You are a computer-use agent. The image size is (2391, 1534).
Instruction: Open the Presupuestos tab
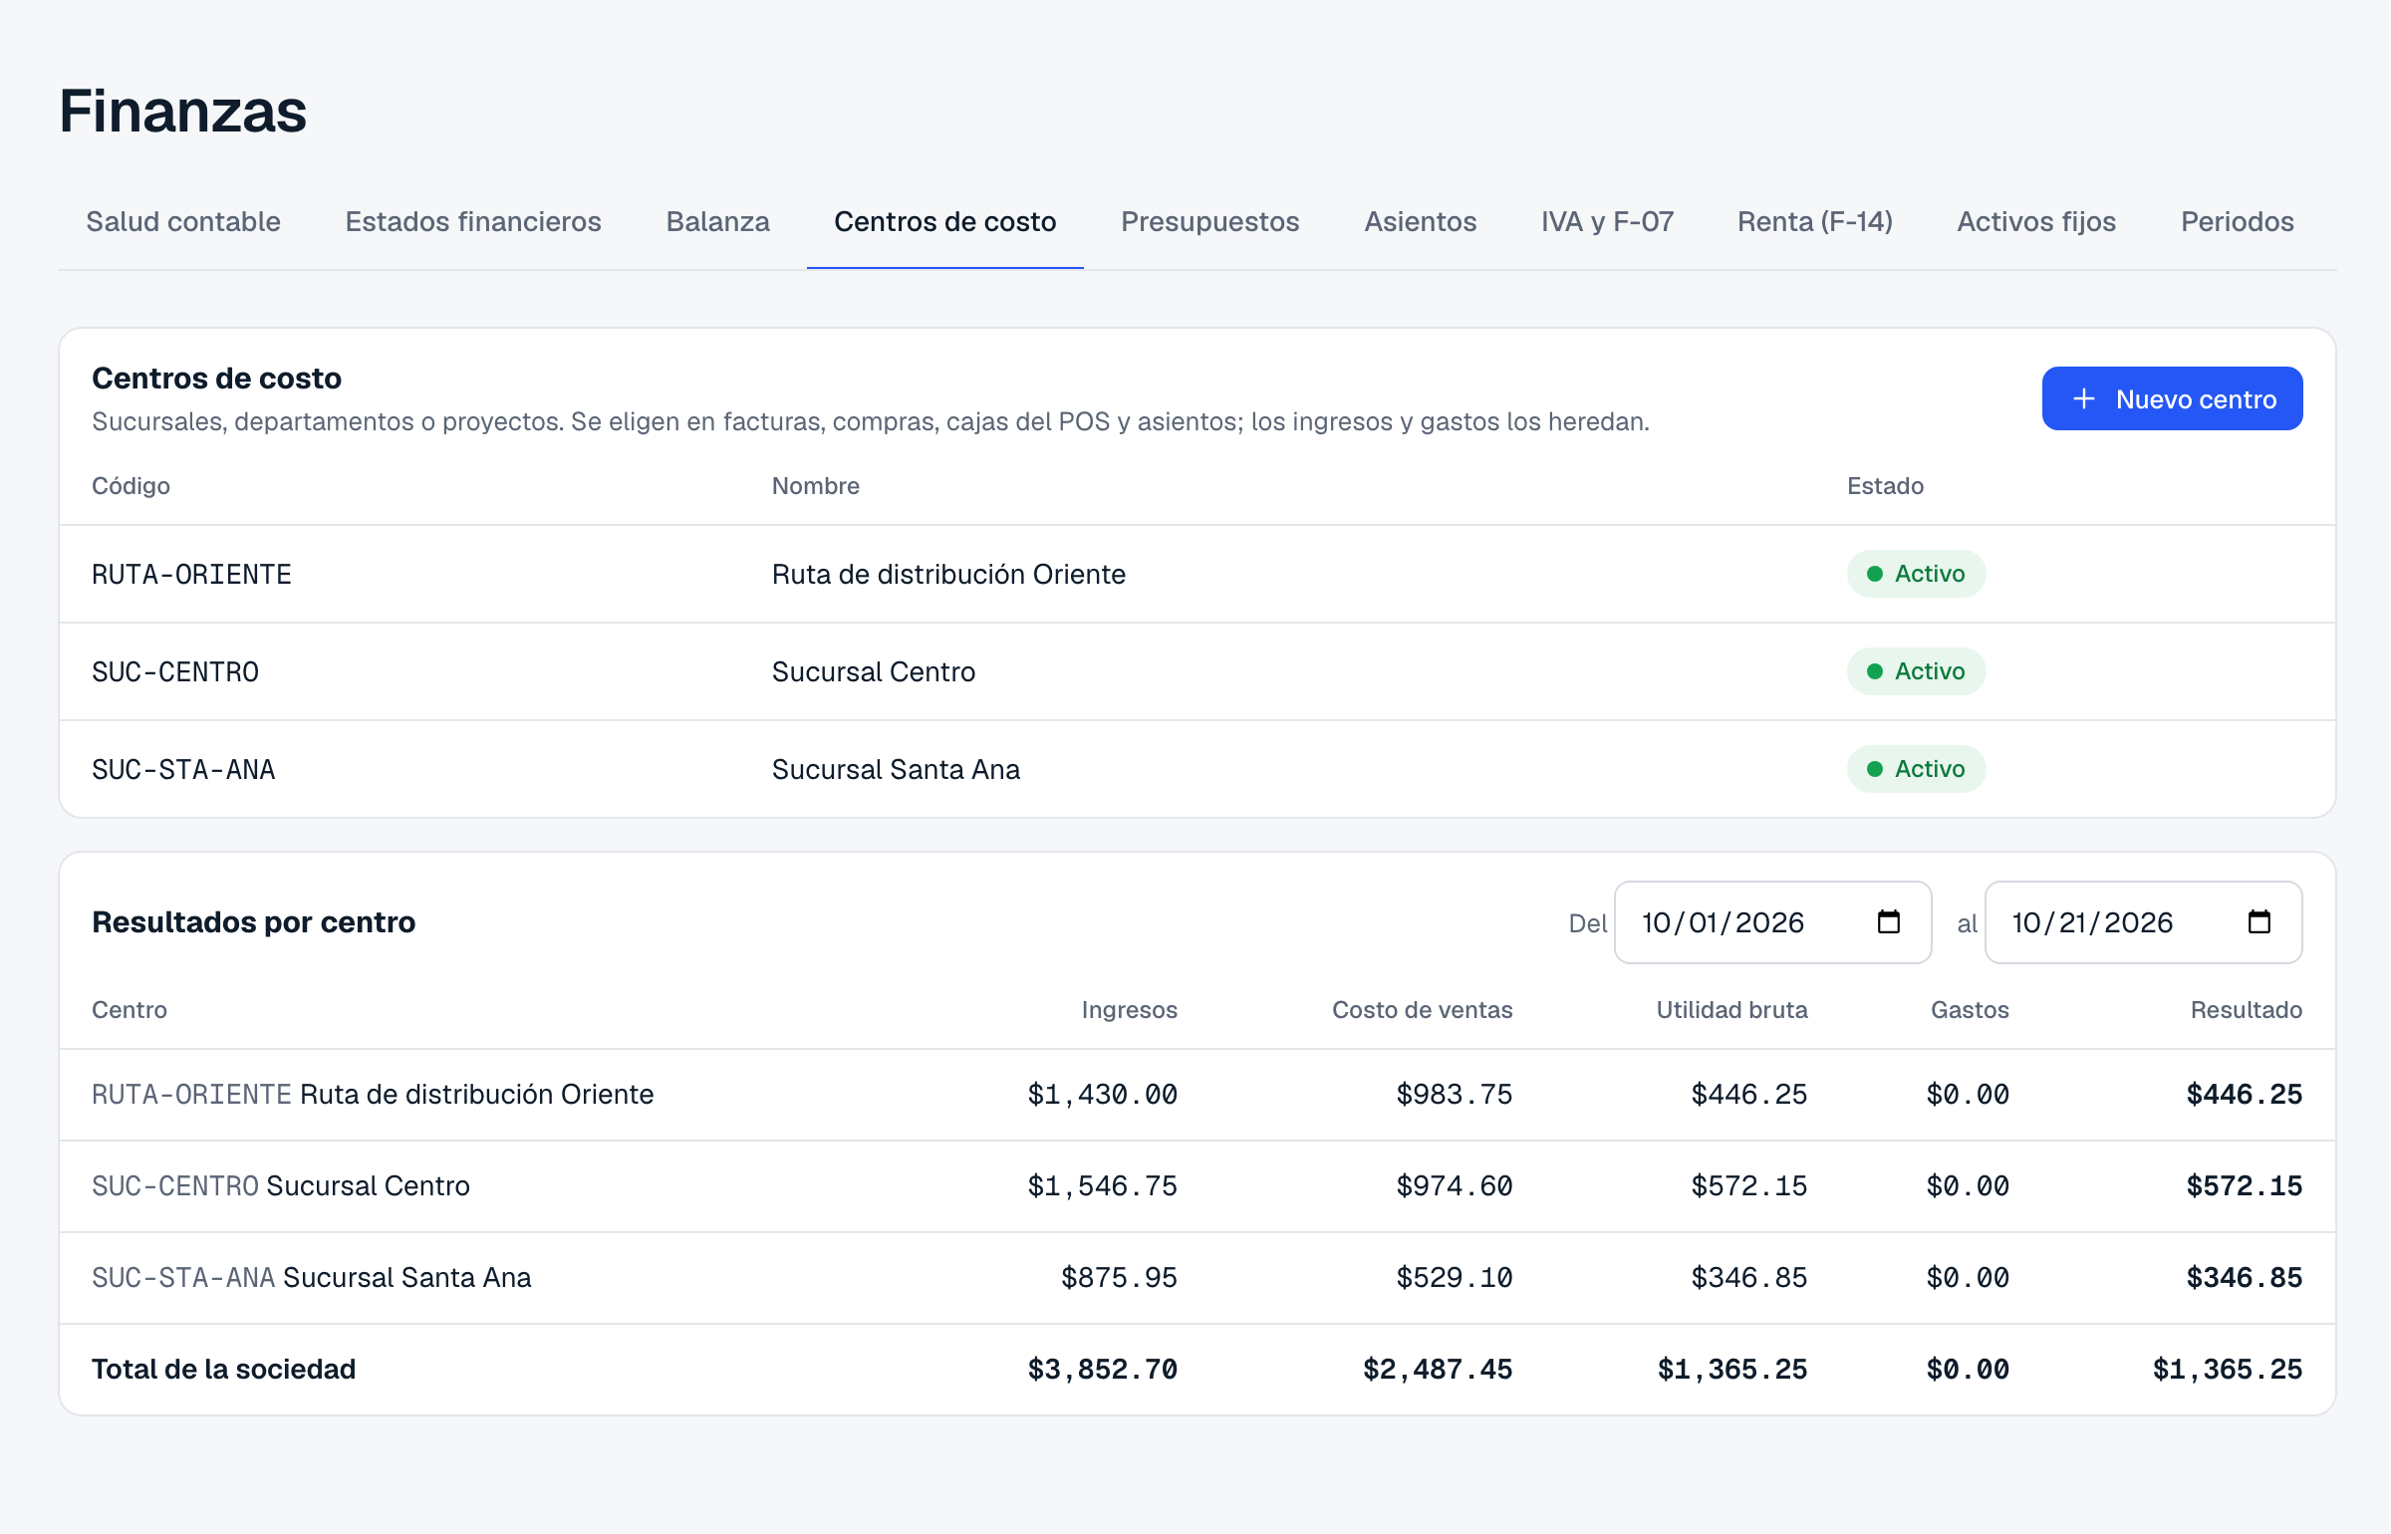tap(1209, 221)
